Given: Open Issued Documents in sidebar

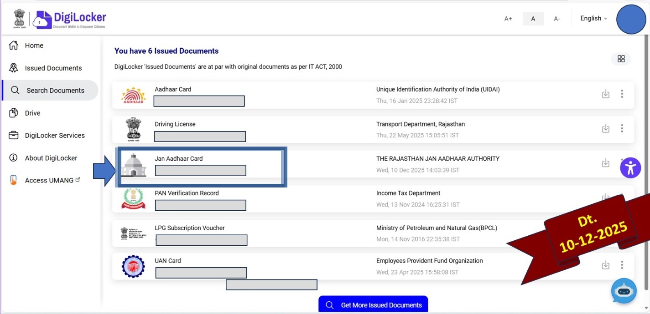Looking at the screenshot, I should pos(53,68).
